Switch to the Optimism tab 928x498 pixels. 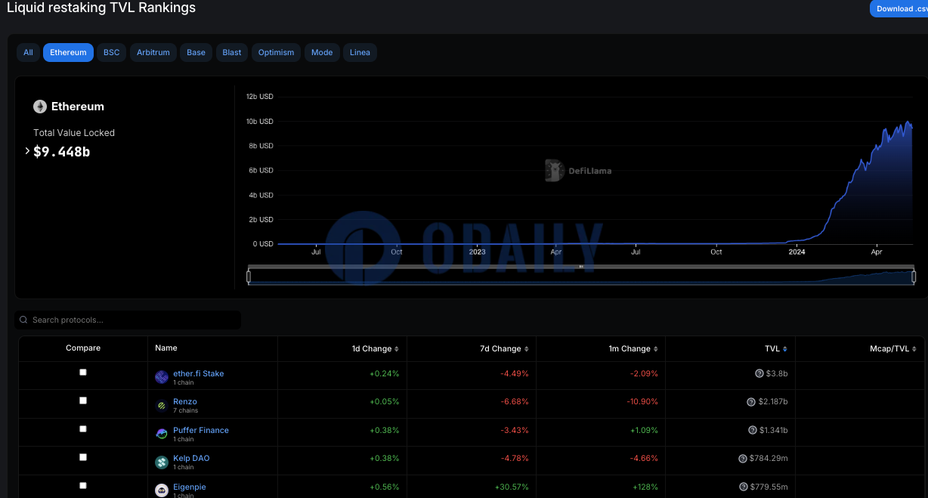click(277, 52)
